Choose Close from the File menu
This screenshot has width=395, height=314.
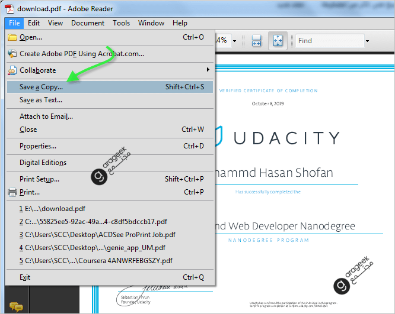[x=110, y=130]
